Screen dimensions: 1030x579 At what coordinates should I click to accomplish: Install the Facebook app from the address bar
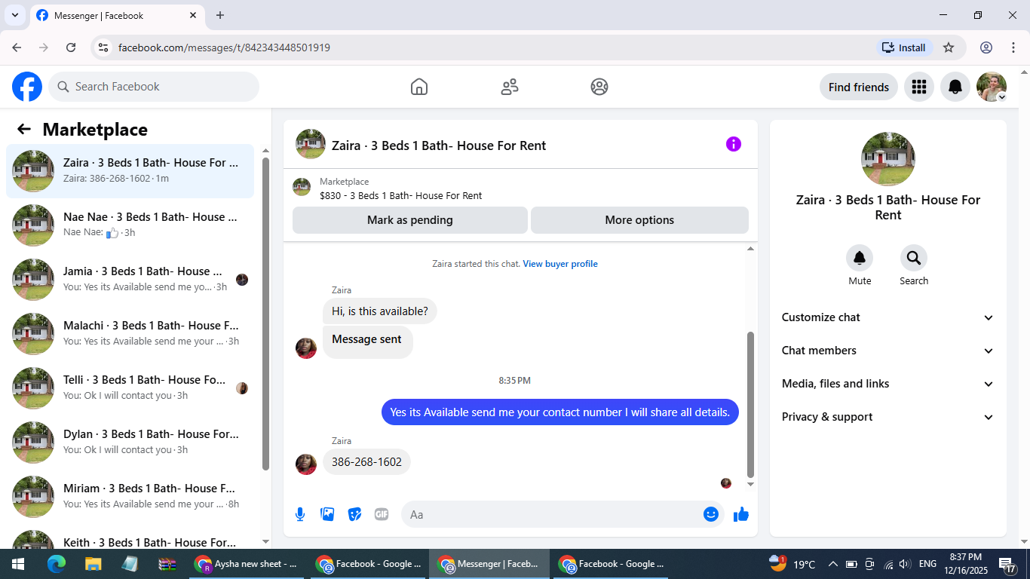(x=905, y=47)
